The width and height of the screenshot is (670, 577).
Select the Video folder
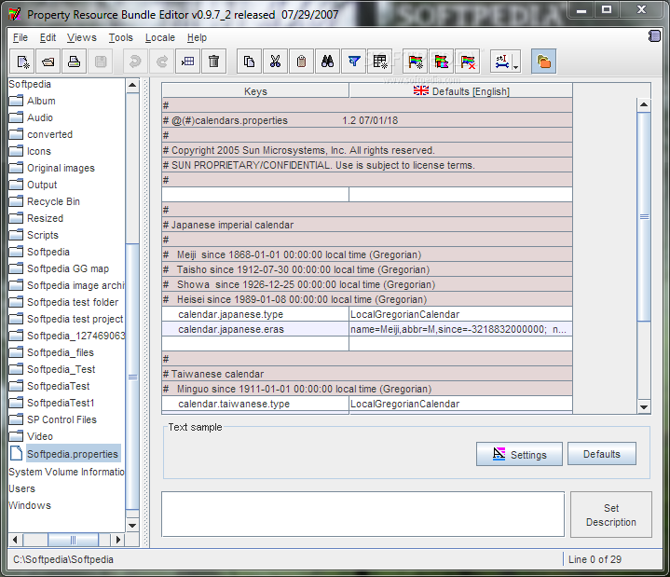pos(40,436)
